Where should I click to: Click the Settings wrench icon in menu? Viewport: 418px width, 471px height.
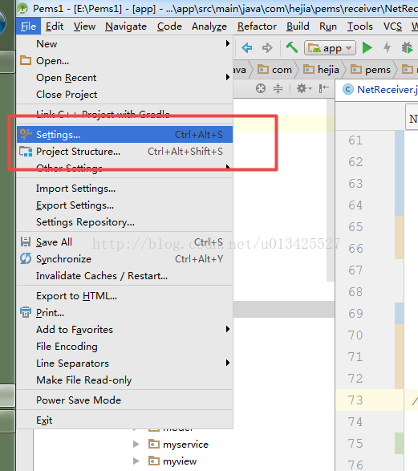point(26,135)
